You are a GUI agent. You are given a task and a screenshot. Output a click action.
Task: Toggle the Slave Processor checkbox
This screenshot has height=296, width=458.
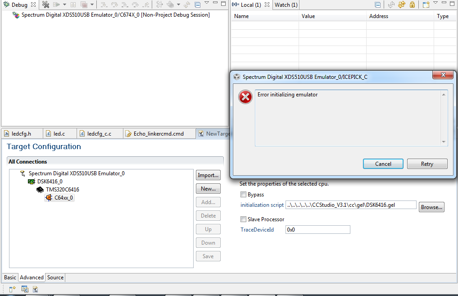[243, 219]
